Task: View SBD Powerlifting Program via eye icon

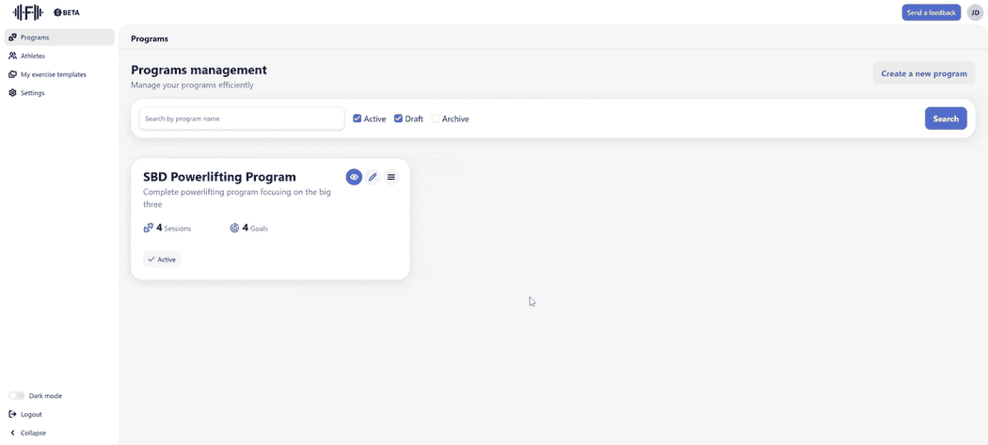Action: [x=354, y=177]
